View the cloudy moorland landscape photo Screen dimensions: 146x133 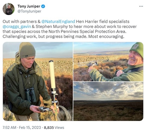108,101
